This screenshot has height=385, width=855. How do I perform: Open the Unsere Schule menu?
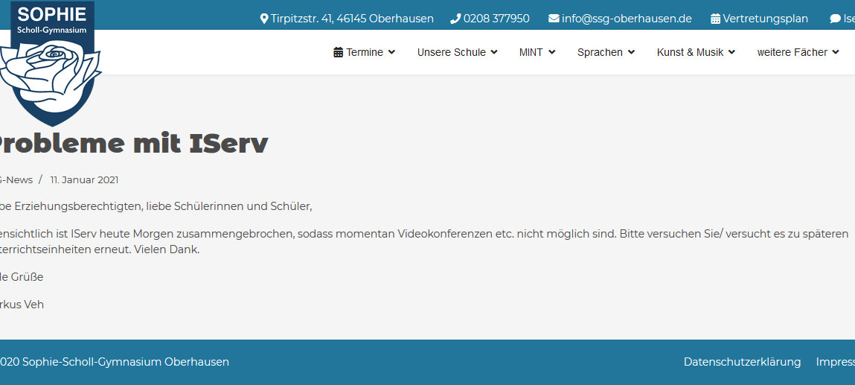click(x=452, y=52)
